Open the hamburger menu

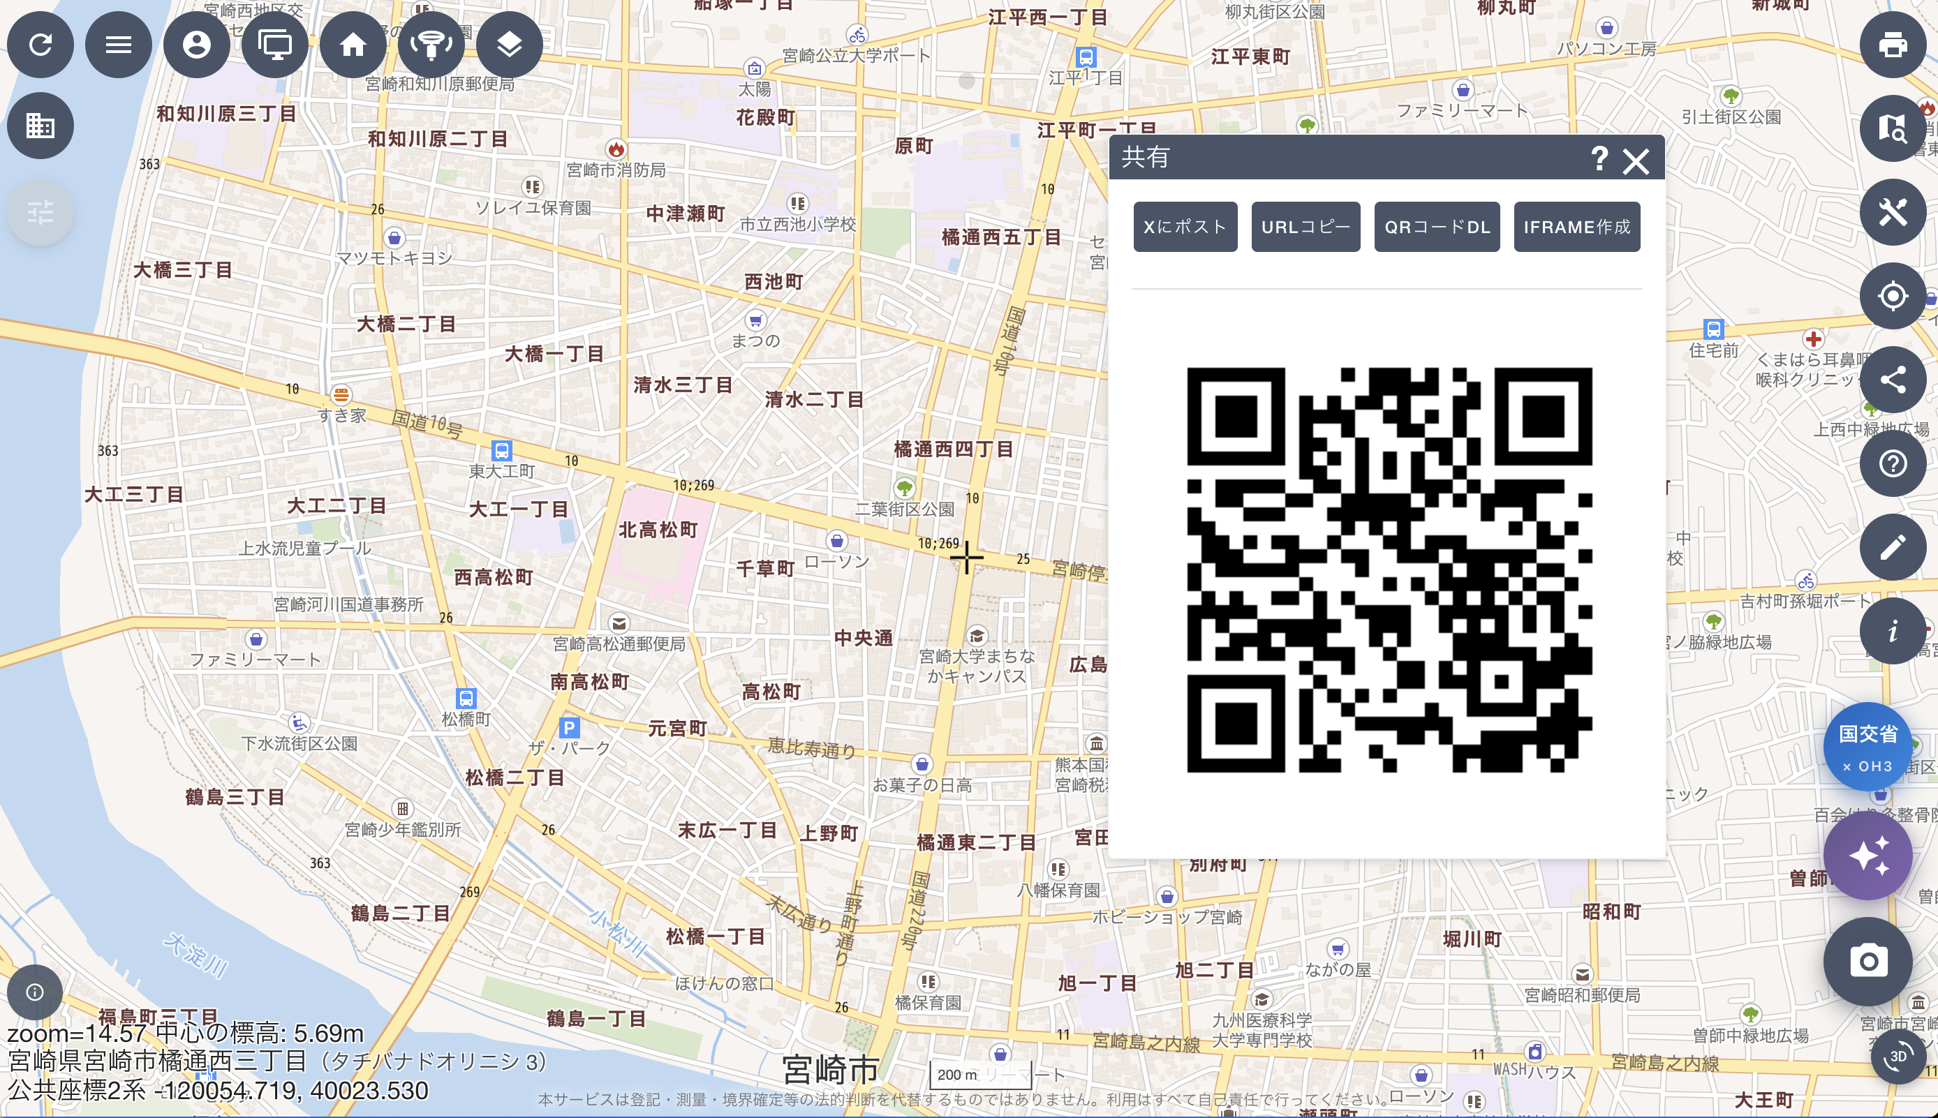coord(118,45)
